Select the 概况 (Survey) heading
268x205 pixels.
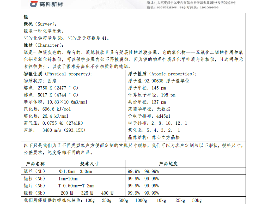coord(39,24)
